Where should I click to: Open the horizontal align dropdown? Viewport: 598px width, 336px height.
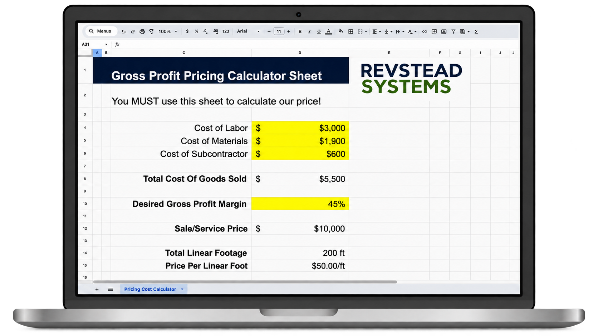click(x=376, y=31)
